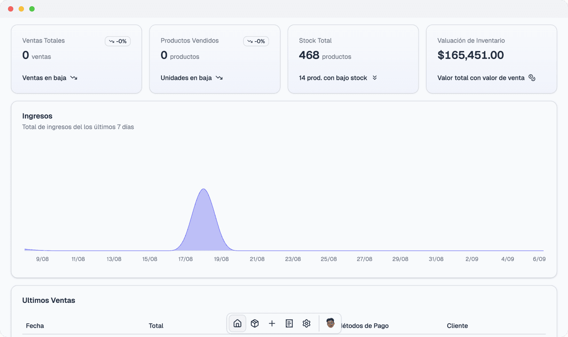Click the 14 prod. con bajo stock link
The image size is (568, 337).
[333, 78]
